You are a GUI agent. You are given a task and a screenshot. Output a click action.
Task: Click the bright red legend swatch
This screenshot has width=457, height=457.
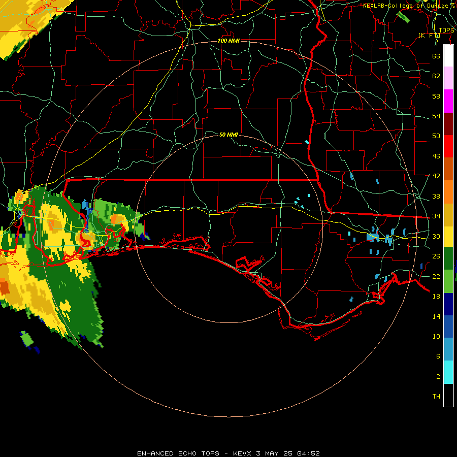pos(448,146)
